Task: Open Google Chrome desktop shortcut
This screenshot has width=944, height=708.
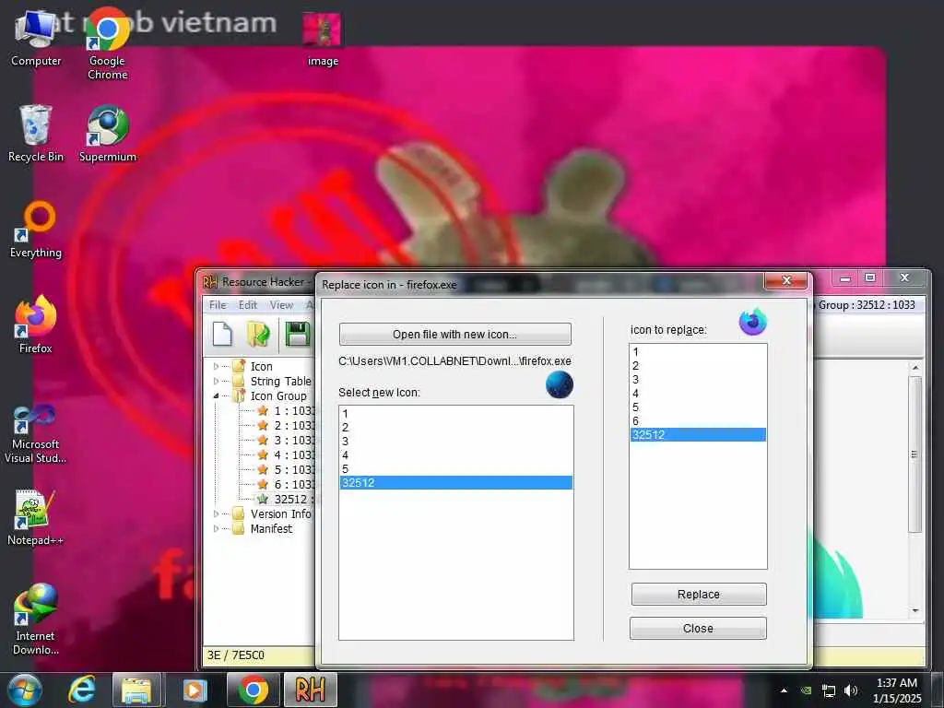Action: [x=107, y=45]
